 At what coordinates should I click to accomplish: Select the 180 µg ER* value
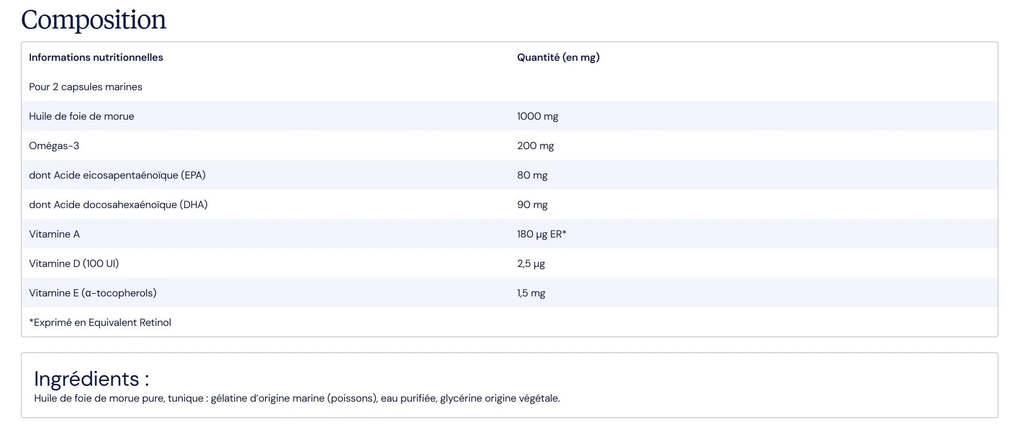[541, 234]
